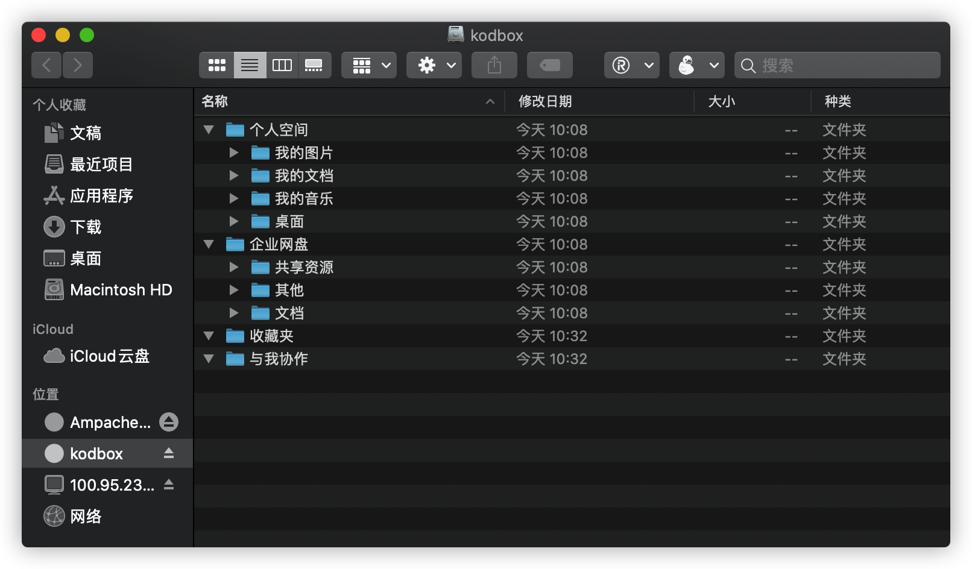Go forward with the right arrow
Viewport: 972px width, 569px height.
coord(77,65)
